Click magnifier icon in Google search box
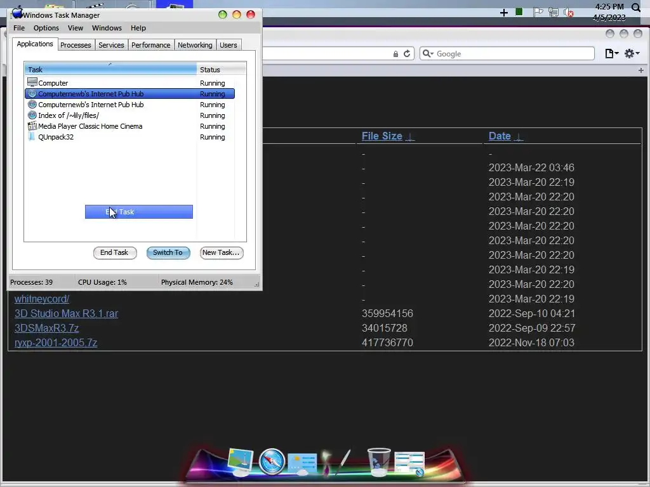 click(x=427, y=53)
